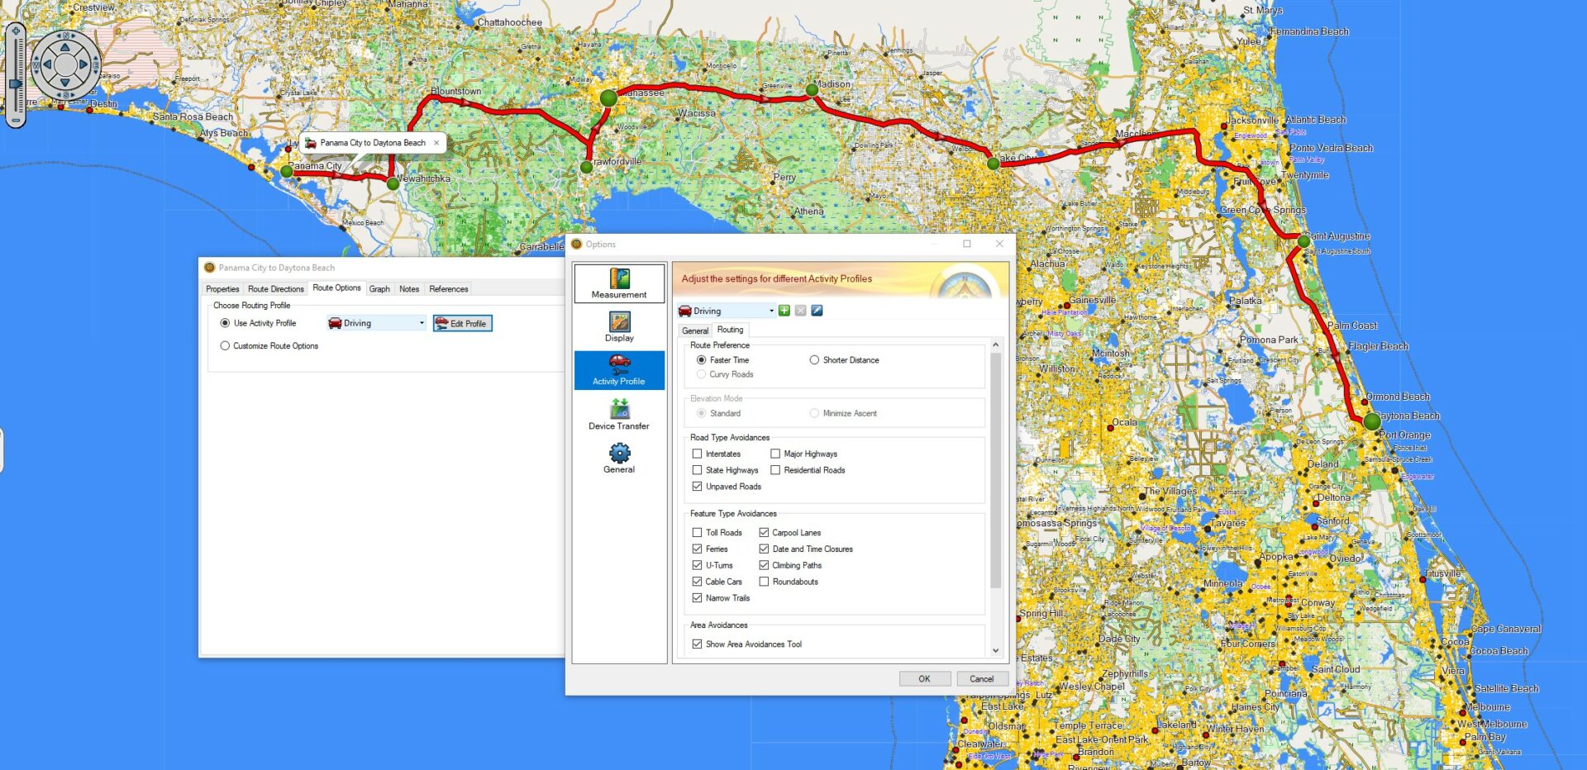Image resolution: width=1587 pixels, height=770 pixels.
Task: Click the Edit Profile button
Action: pos(463,323)
